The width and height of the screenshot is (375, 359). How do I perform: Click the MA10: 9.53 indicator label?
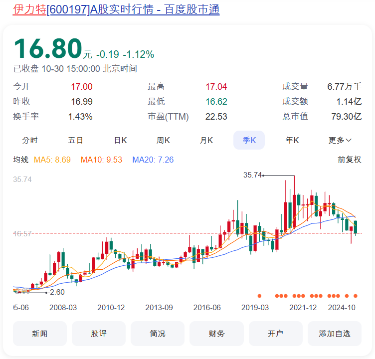click(101, 160)
